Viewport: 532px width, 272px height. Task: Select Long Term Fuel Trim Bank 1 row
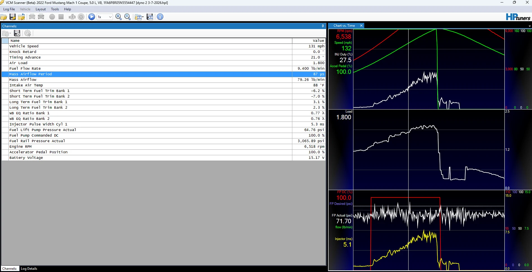pos(164,102)
